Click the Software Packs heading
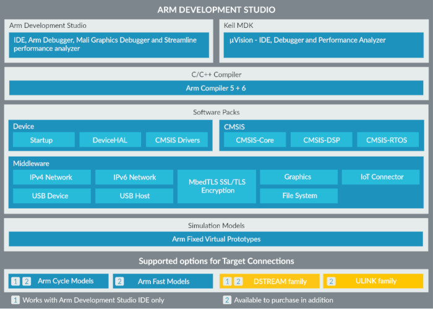Screen dimensions: 433x309 click(x=216, y=112)
